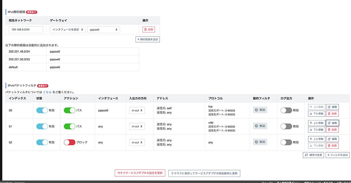Click the destination network input field
This screenshot has width=351, height=183.
point(26,30)
